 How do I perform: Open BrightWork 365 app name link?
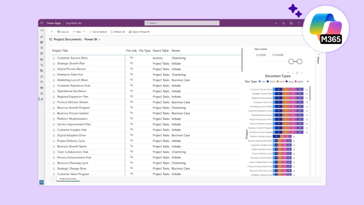pyautogui.click(x=74, y=23)
